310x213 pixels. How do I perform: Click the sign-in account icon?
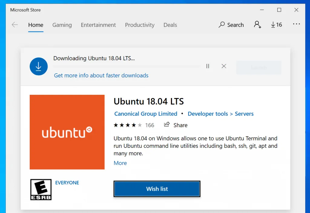coord(257,25)
